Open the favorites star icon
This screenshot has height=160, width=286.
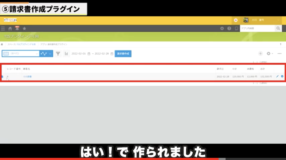24,28
